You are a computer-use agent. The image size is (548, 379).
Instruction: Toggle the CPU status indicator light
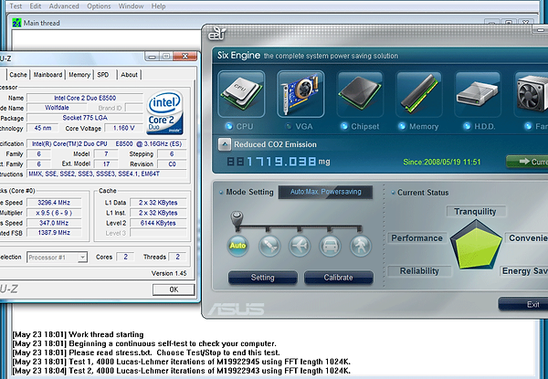pyautogui.click(x=229, y=126)
